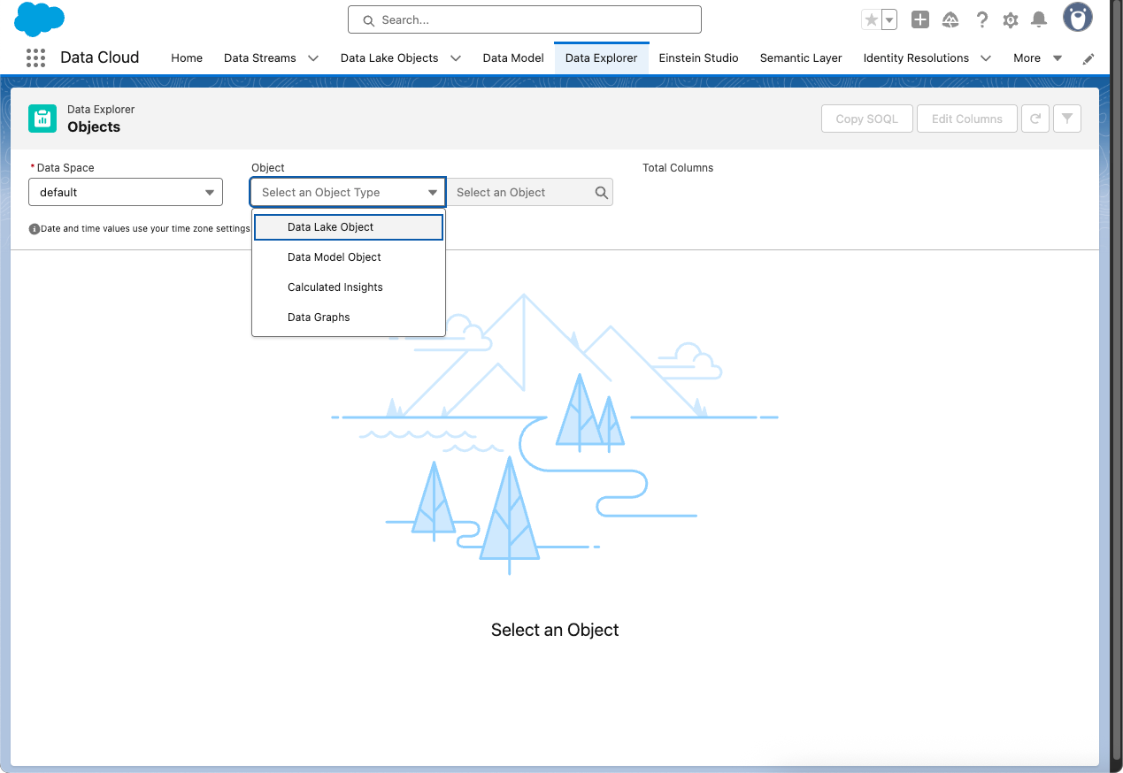Click the Trailhead guidance icon
Image resolution: width=1123 pixels, height=773 pixels.
pos(950,19)
